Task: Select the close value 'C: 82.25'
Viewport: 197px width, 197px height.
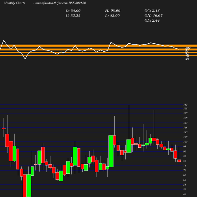Action: tap(73, 15)
